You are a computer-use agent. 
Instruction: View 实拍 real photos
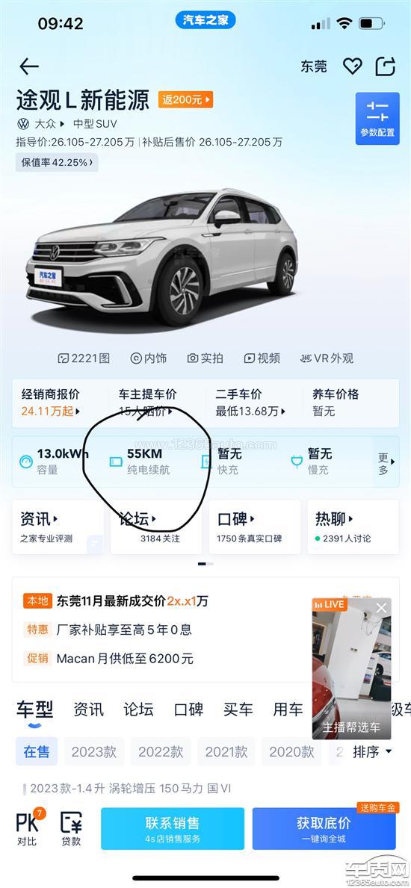pos(205,358)
